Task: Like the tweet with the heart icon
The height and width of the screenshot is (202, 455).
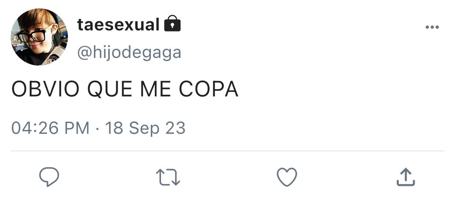Action: [x=287, y=177]
